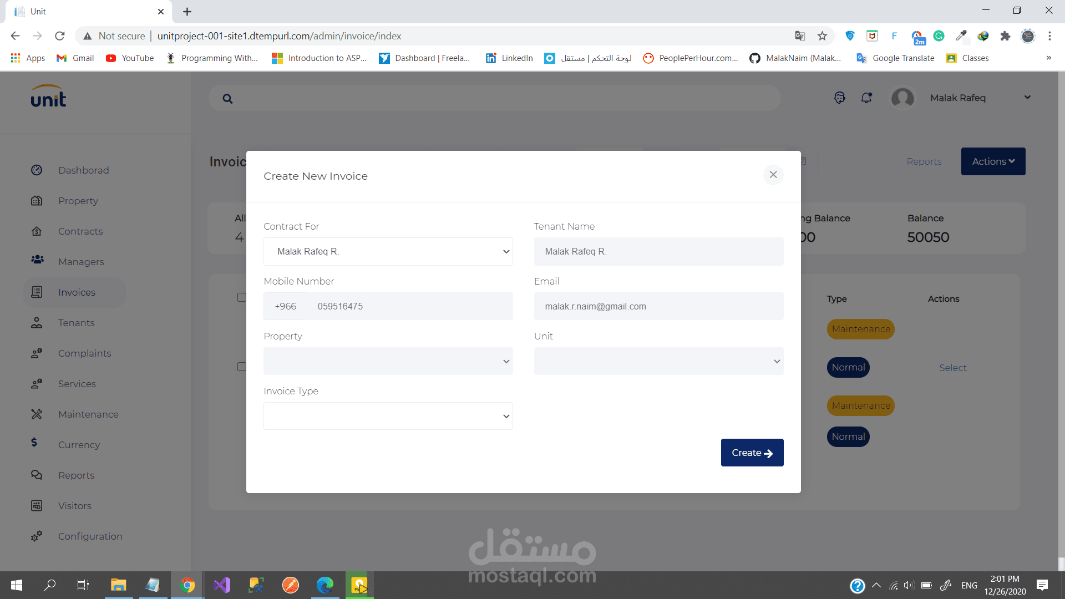
Task: Open the Contract For dropdown
Action: click(388, 251)
